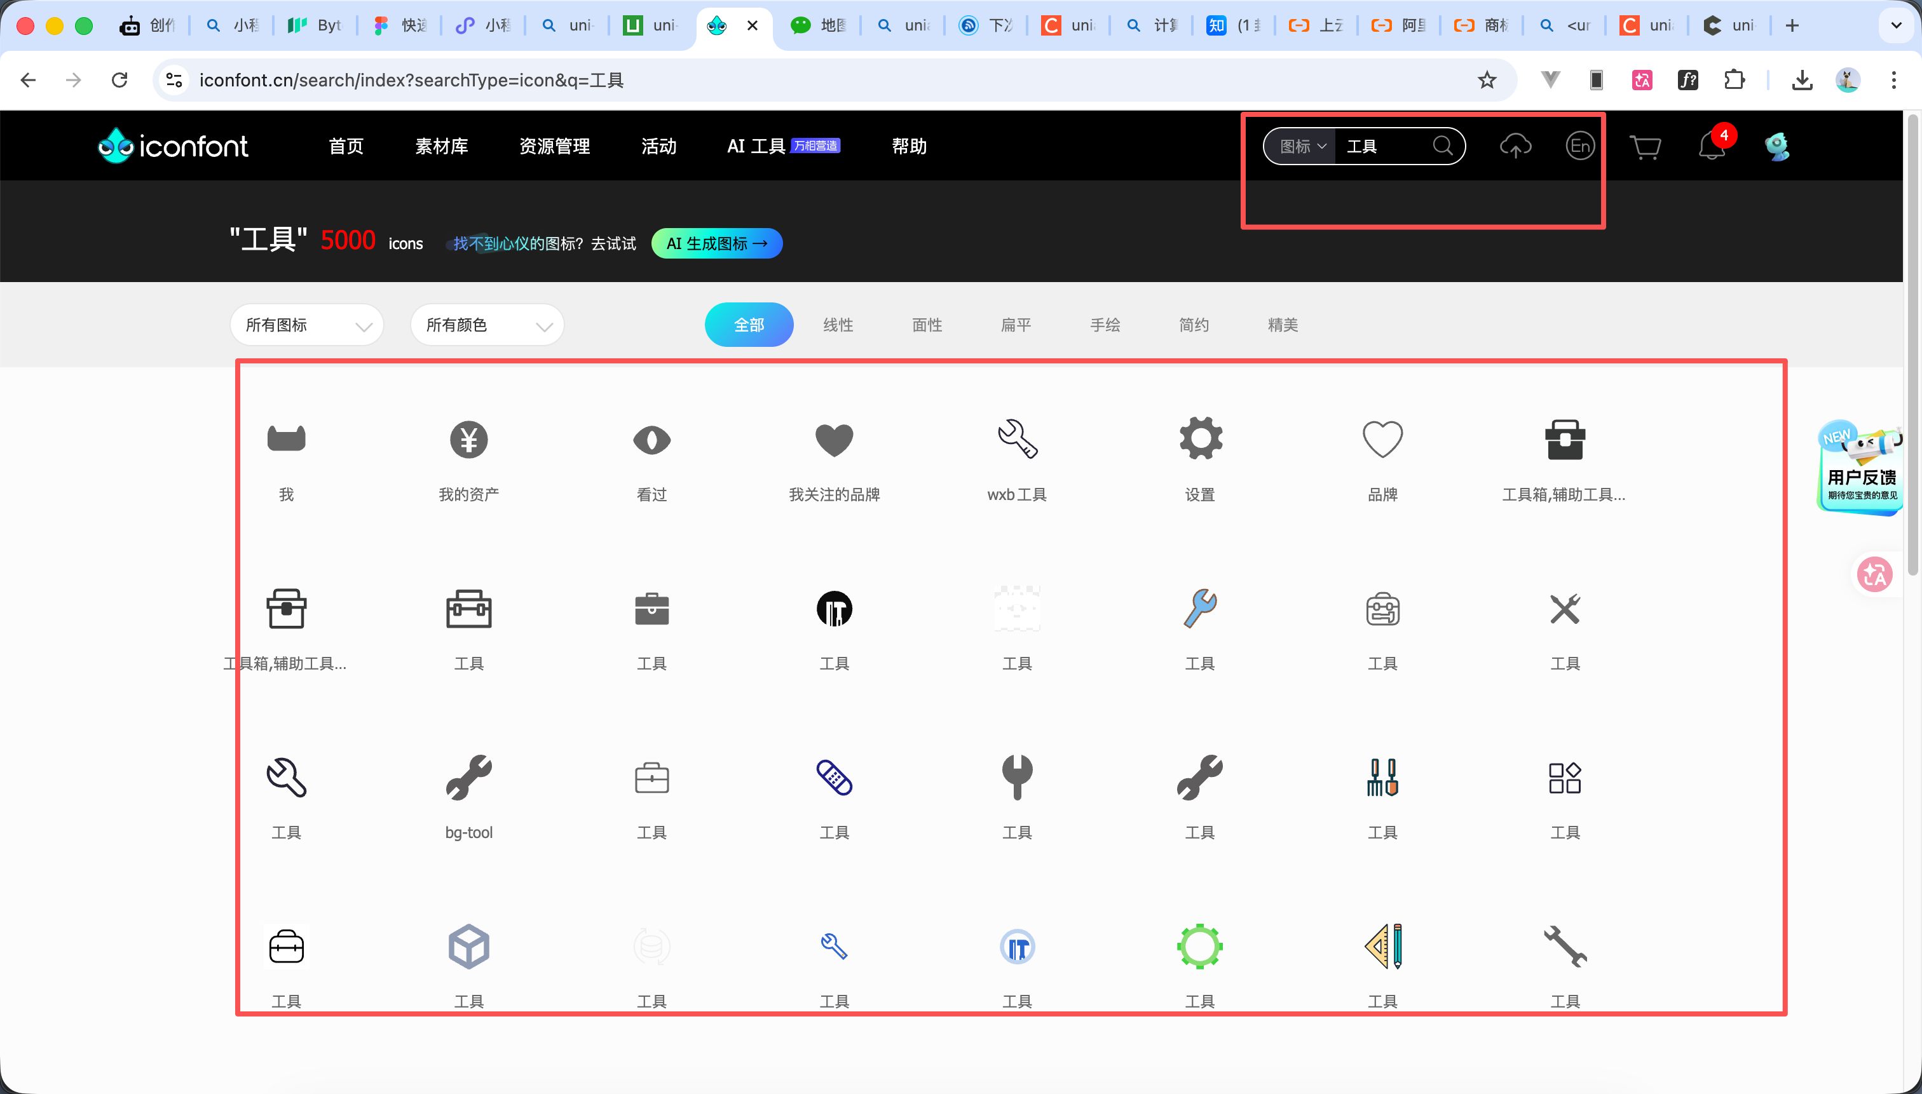Click the cloud upload icon
The width and height of the screenshot is (1922, 1094).
[1515, 145]
